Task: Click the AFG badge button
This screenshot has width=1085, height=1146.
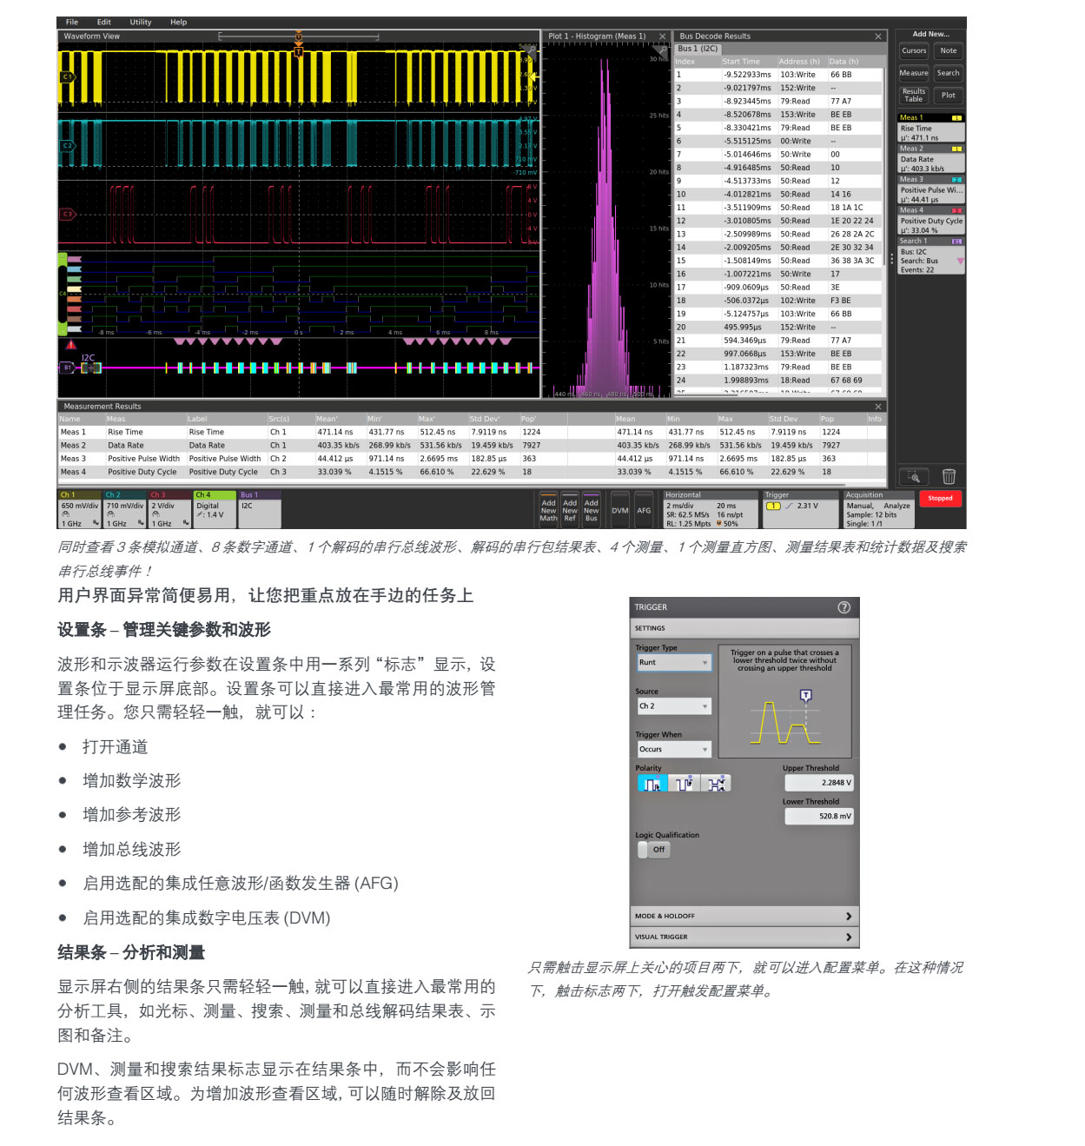Action: click(644, 510)
